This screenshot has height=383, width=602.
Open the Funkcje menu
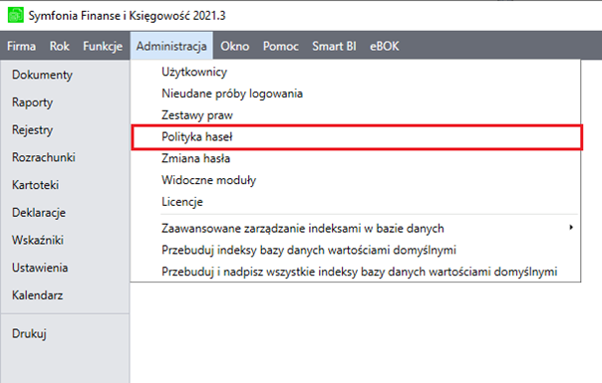(x=103, y=46)
